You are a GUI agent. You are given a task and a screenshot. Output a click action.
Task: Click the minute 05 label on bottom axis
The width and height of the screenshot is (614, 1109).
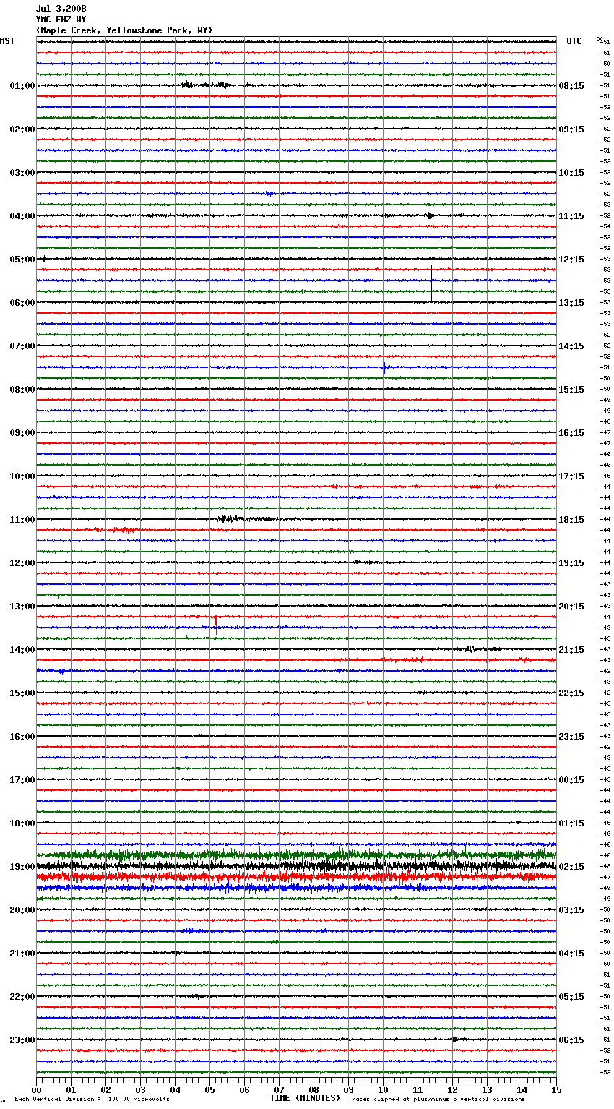coord(209,1089)
